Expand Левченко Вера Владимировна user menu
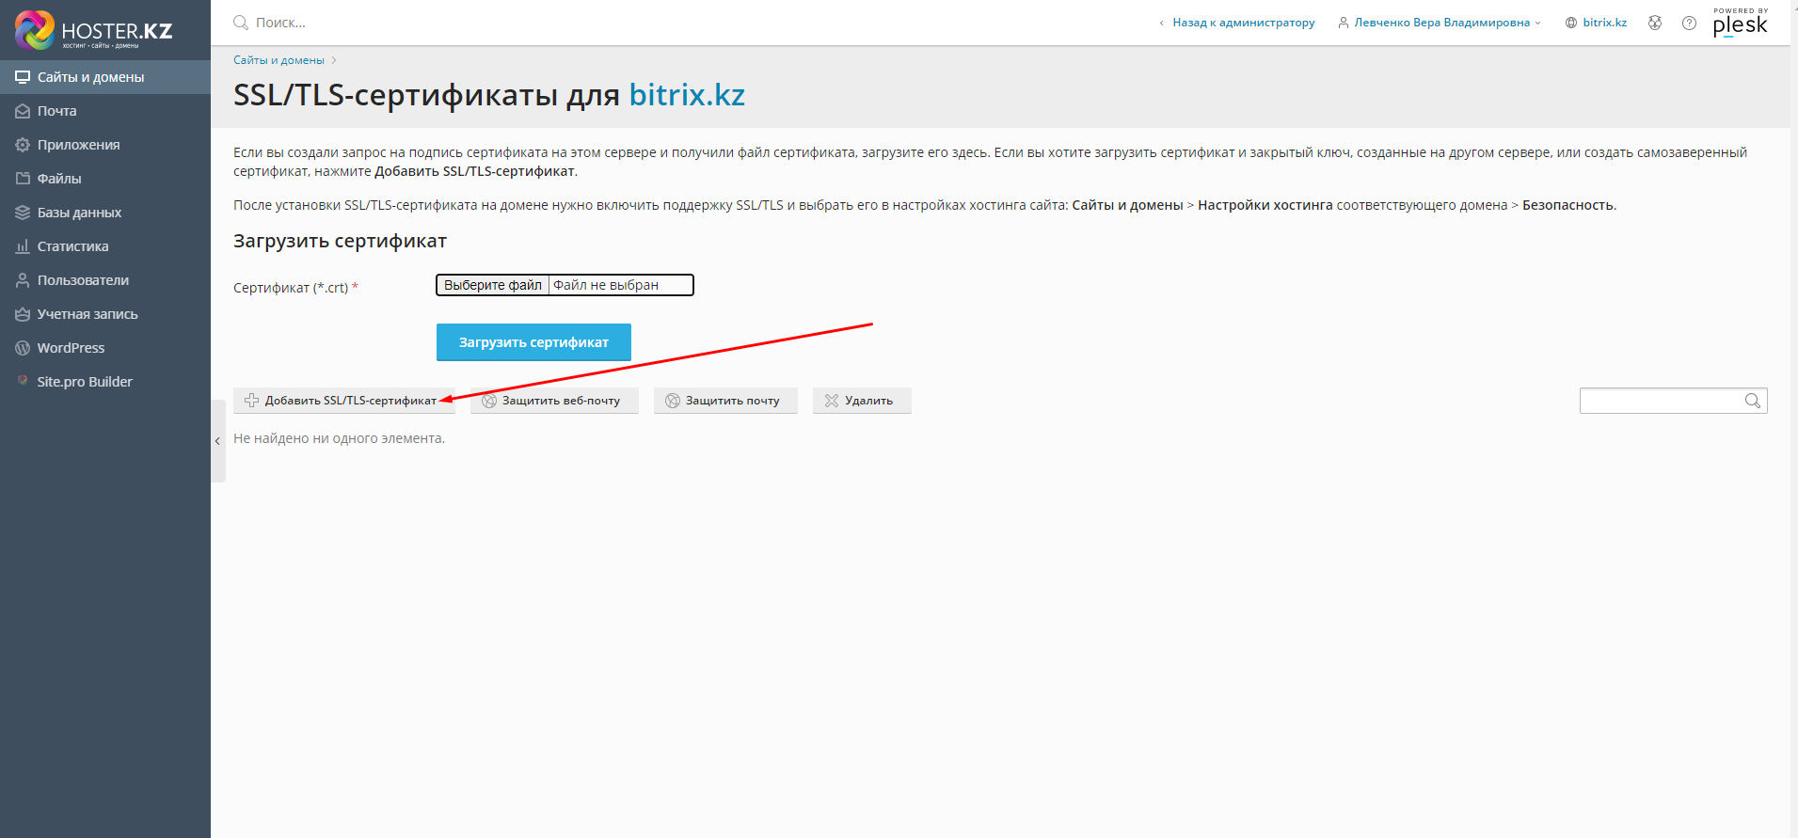1798x838 pixels. pos(1440,23)
